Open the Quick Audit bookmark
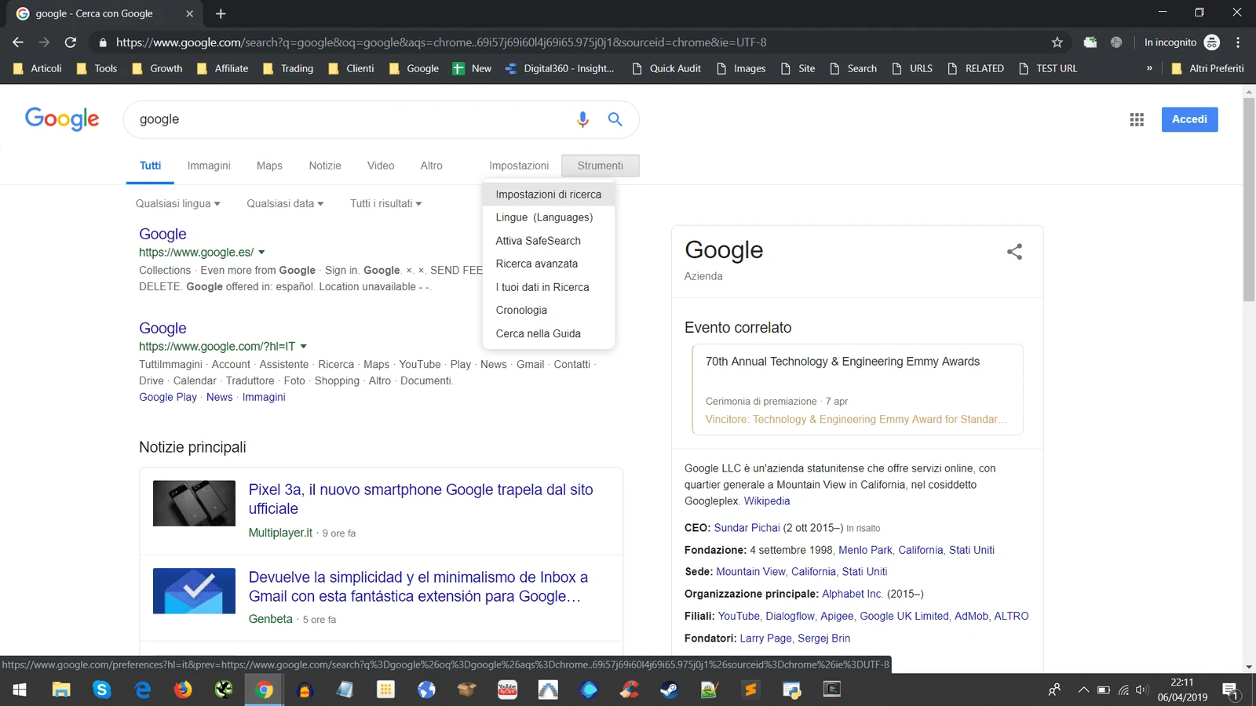 666,68
